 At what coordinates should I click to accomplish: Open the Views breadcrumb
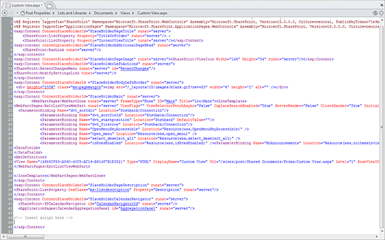point(125,13)
